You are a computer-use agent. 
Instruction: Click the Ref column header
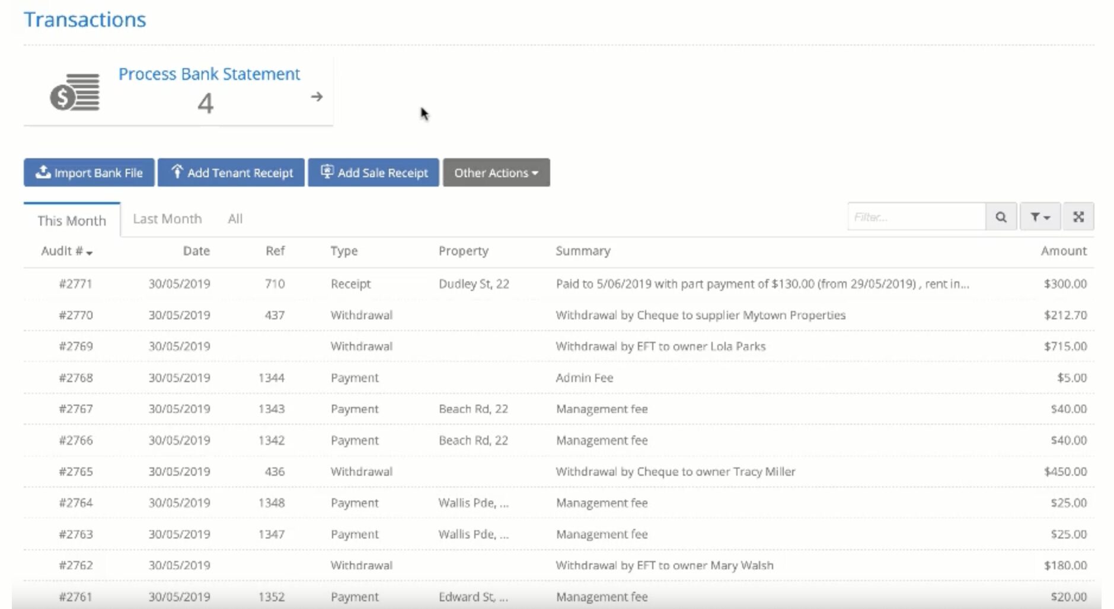(x=275, y=251)
